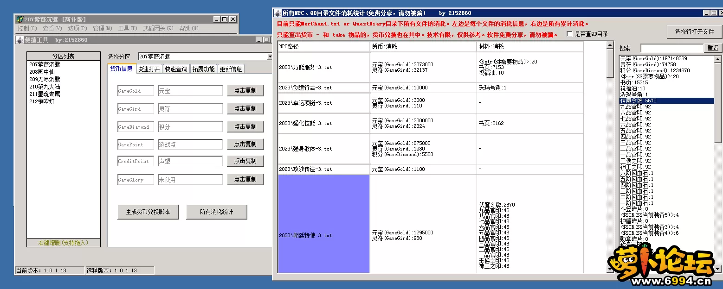
Task: Click the consumption statistics window title icon
Action: tap(278, 13)
